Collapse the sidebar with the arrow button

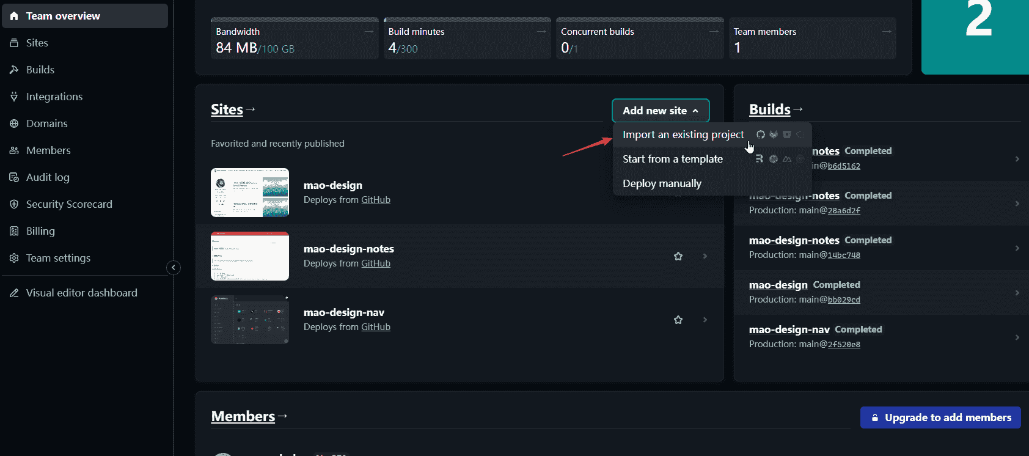pos(174,268)
